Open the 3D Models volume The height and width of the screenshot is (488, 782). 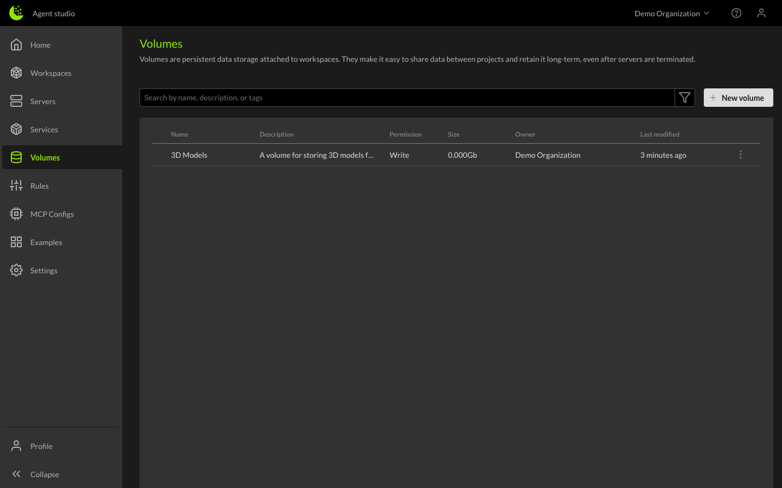tap(189, 155)
